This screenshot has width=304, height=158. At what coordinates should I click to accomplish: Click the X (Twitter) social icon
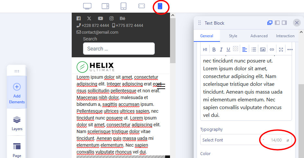89,18
